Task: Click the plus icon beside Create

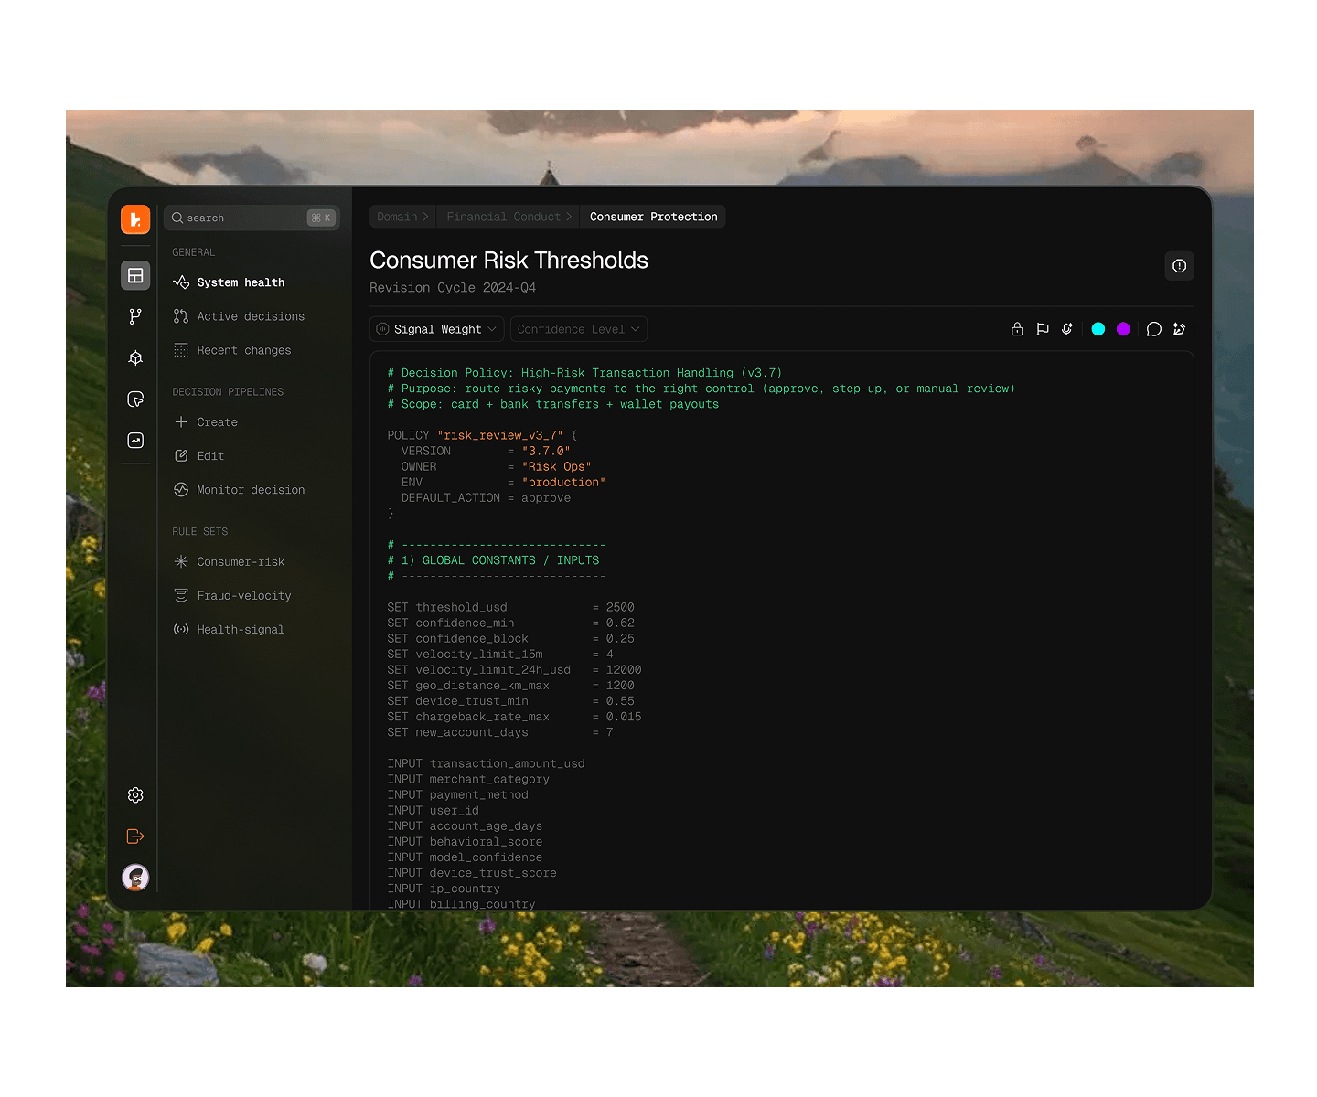Action: 181,422
